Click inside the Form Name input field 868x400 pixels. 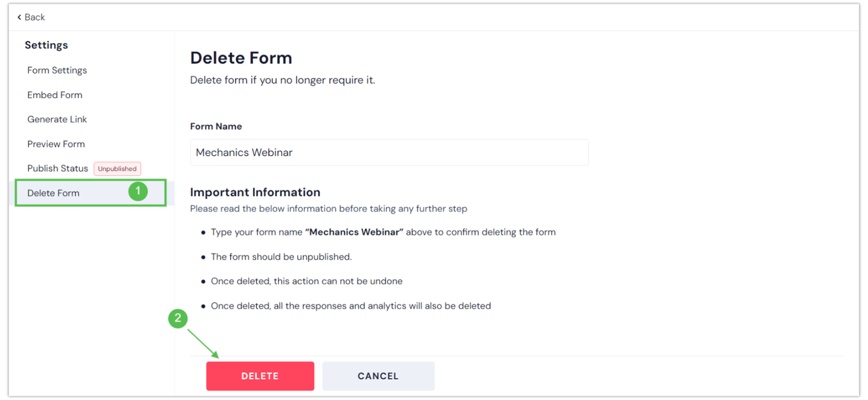pyautogui.click(x=389, y=152)
